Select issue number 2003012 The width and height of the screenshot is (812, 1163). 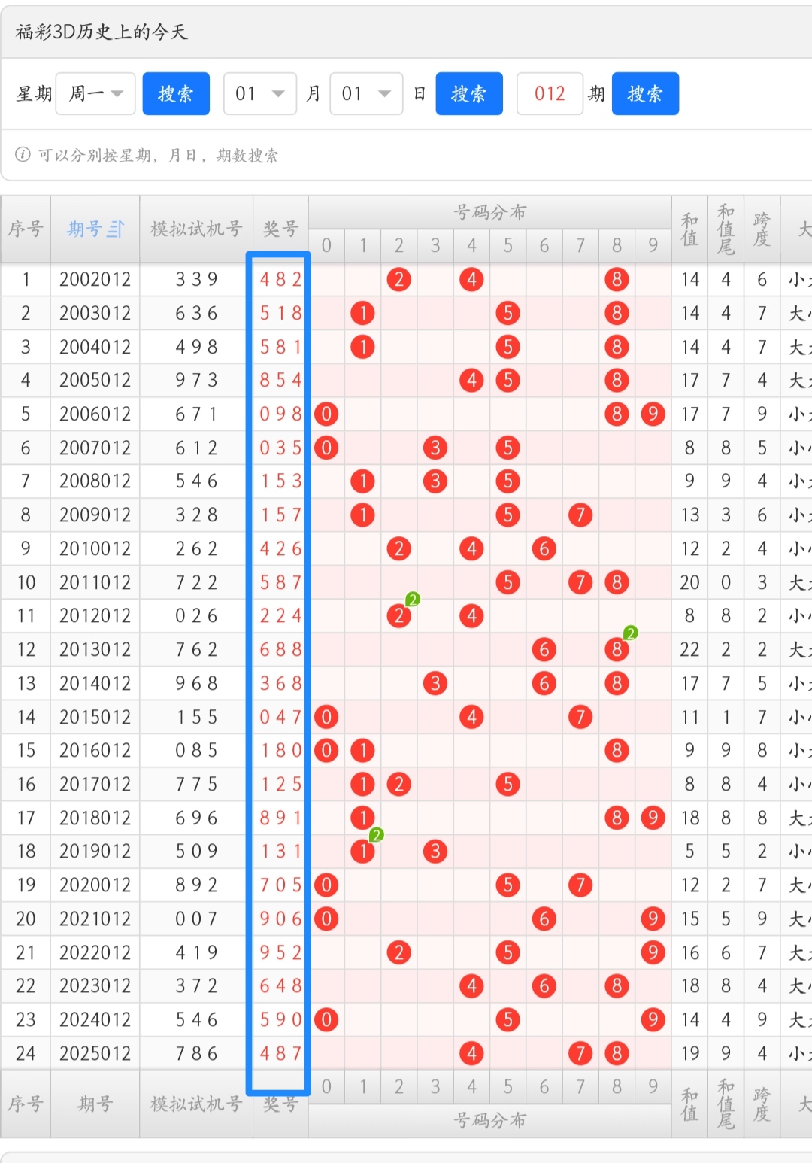click(95, 313)
